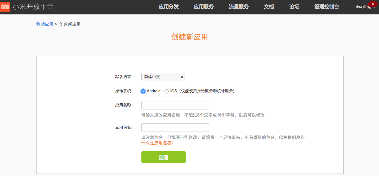Click the orange Mi logo icon
This screenshot has width=379, height=176.
pos(5,6)
